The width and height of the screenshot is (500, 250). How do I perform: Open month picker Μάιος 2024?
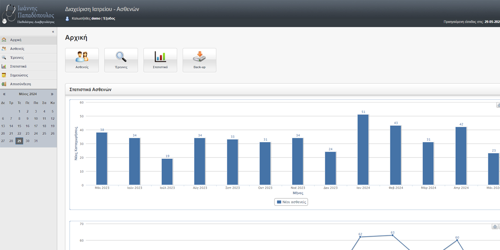[x=28, y=94]
